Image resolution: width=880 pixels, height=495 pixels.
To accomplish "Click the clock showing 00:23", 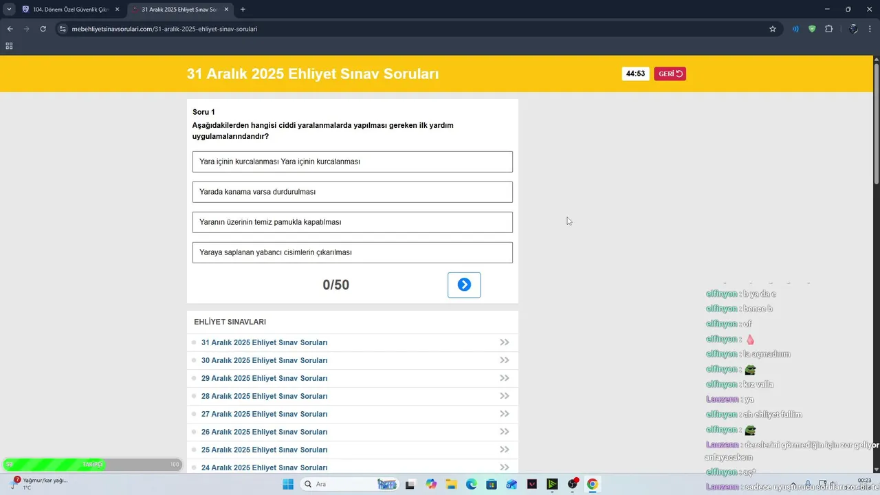I will (x=864, y=480).
